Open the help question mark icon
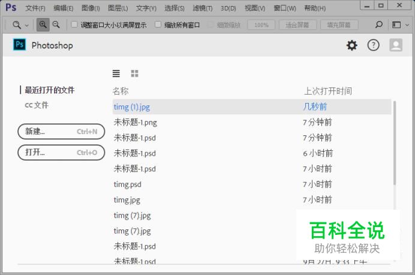The width and height of the screenshot is (415, 275). pyautogui.click(x=373, y=45)
